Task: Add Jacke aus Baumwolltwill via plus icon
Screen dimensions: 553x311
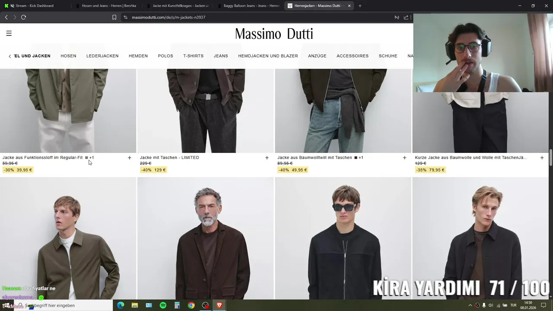Action: click(404, 158)
